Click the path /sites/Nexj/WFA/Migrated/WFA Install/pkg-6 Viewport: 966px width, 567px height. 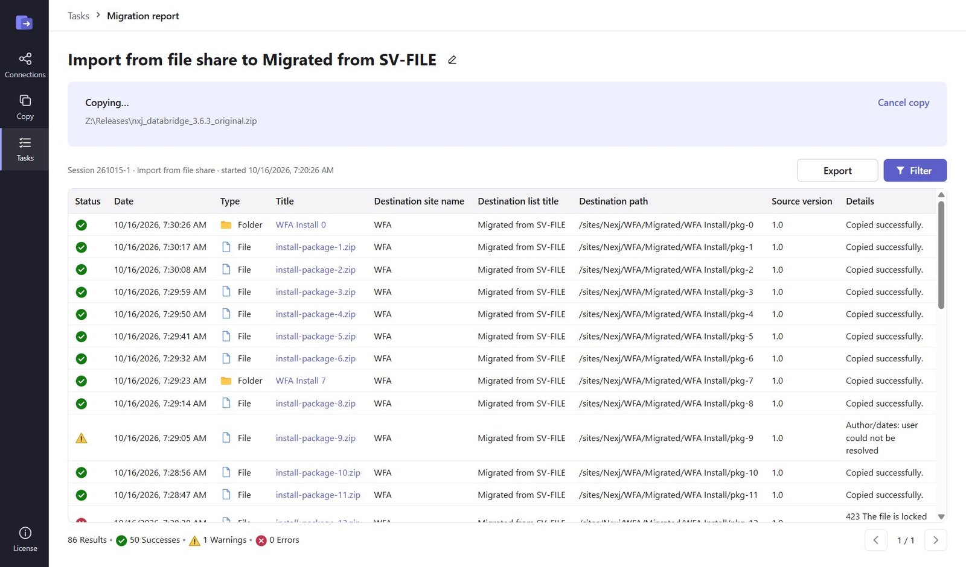click(x=666, y=358)
